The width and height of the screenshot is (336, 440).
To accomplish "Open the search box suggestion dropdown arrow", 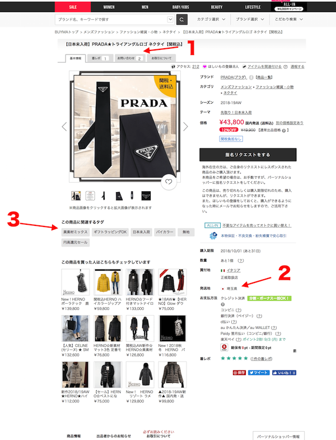I will tap(170, 20).
